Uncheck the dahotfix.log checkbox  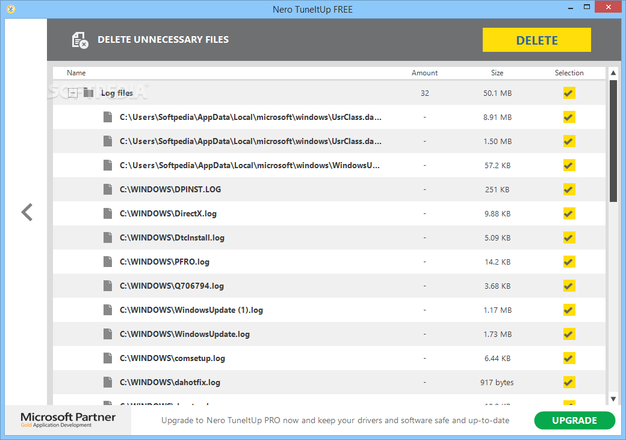(569, 383)
